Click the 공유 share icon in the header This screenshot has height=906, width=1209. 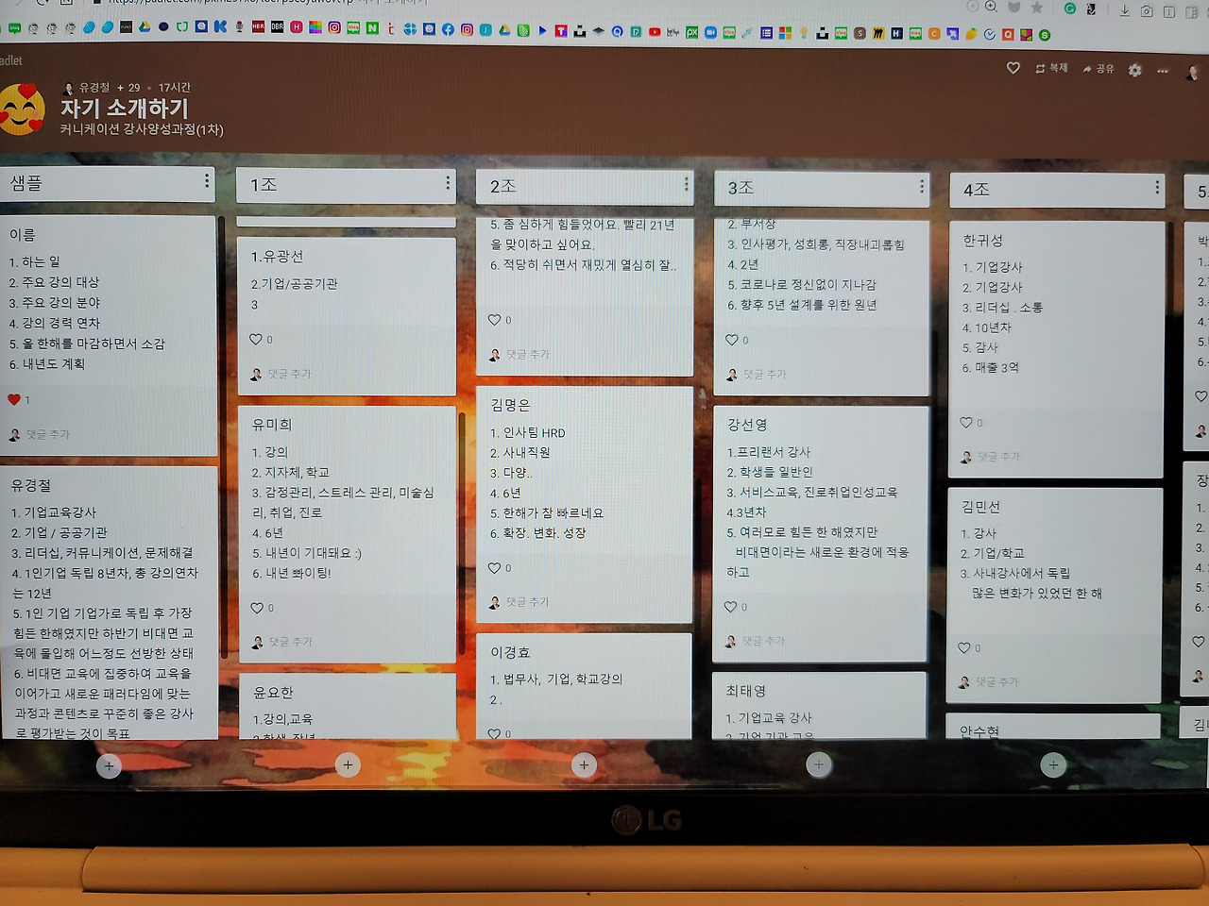point(1098,68)
